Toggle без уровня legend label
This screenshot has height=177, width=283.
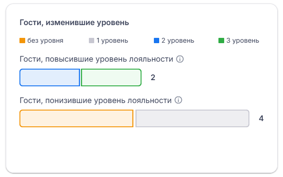(45, 41)
